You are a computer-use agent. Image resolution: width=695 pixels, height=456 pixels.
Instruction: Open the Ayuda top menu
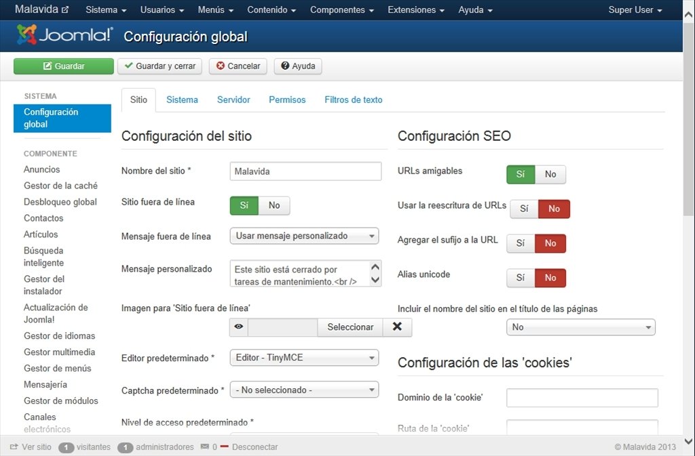[x=475, y=9]
